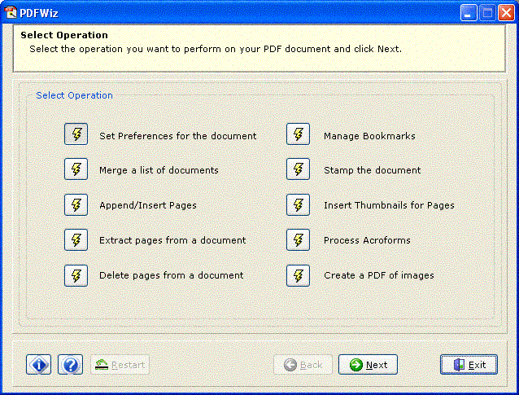
Task: Open help with the question mark button
Action: pos(70,365)
